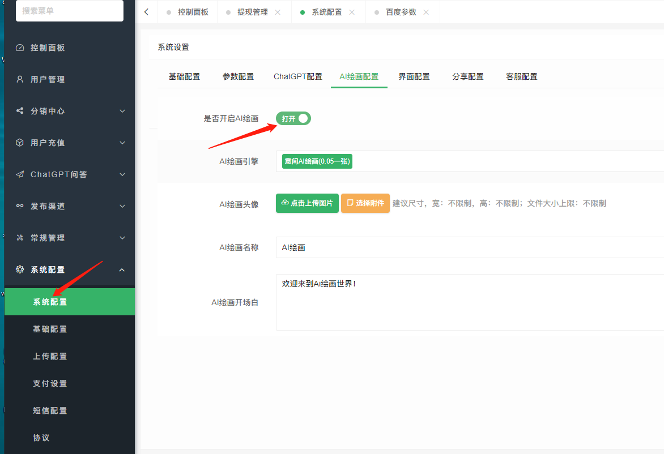Image resolution: width=664 pixels, height=454 pixels.
Task: Close the 提现管理 tab
Action: click(278, 12)
